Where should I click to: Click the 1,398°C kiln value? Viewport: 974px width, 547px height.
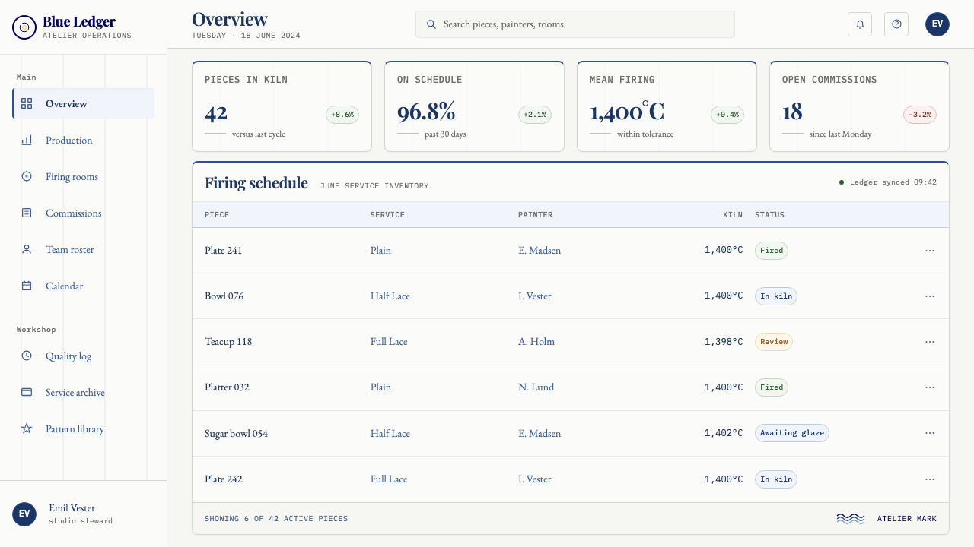pos(724,341)
